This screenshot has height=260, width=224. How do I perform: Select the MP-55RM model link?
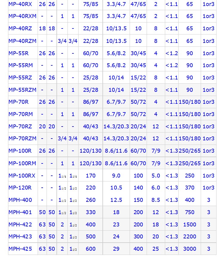21,65
